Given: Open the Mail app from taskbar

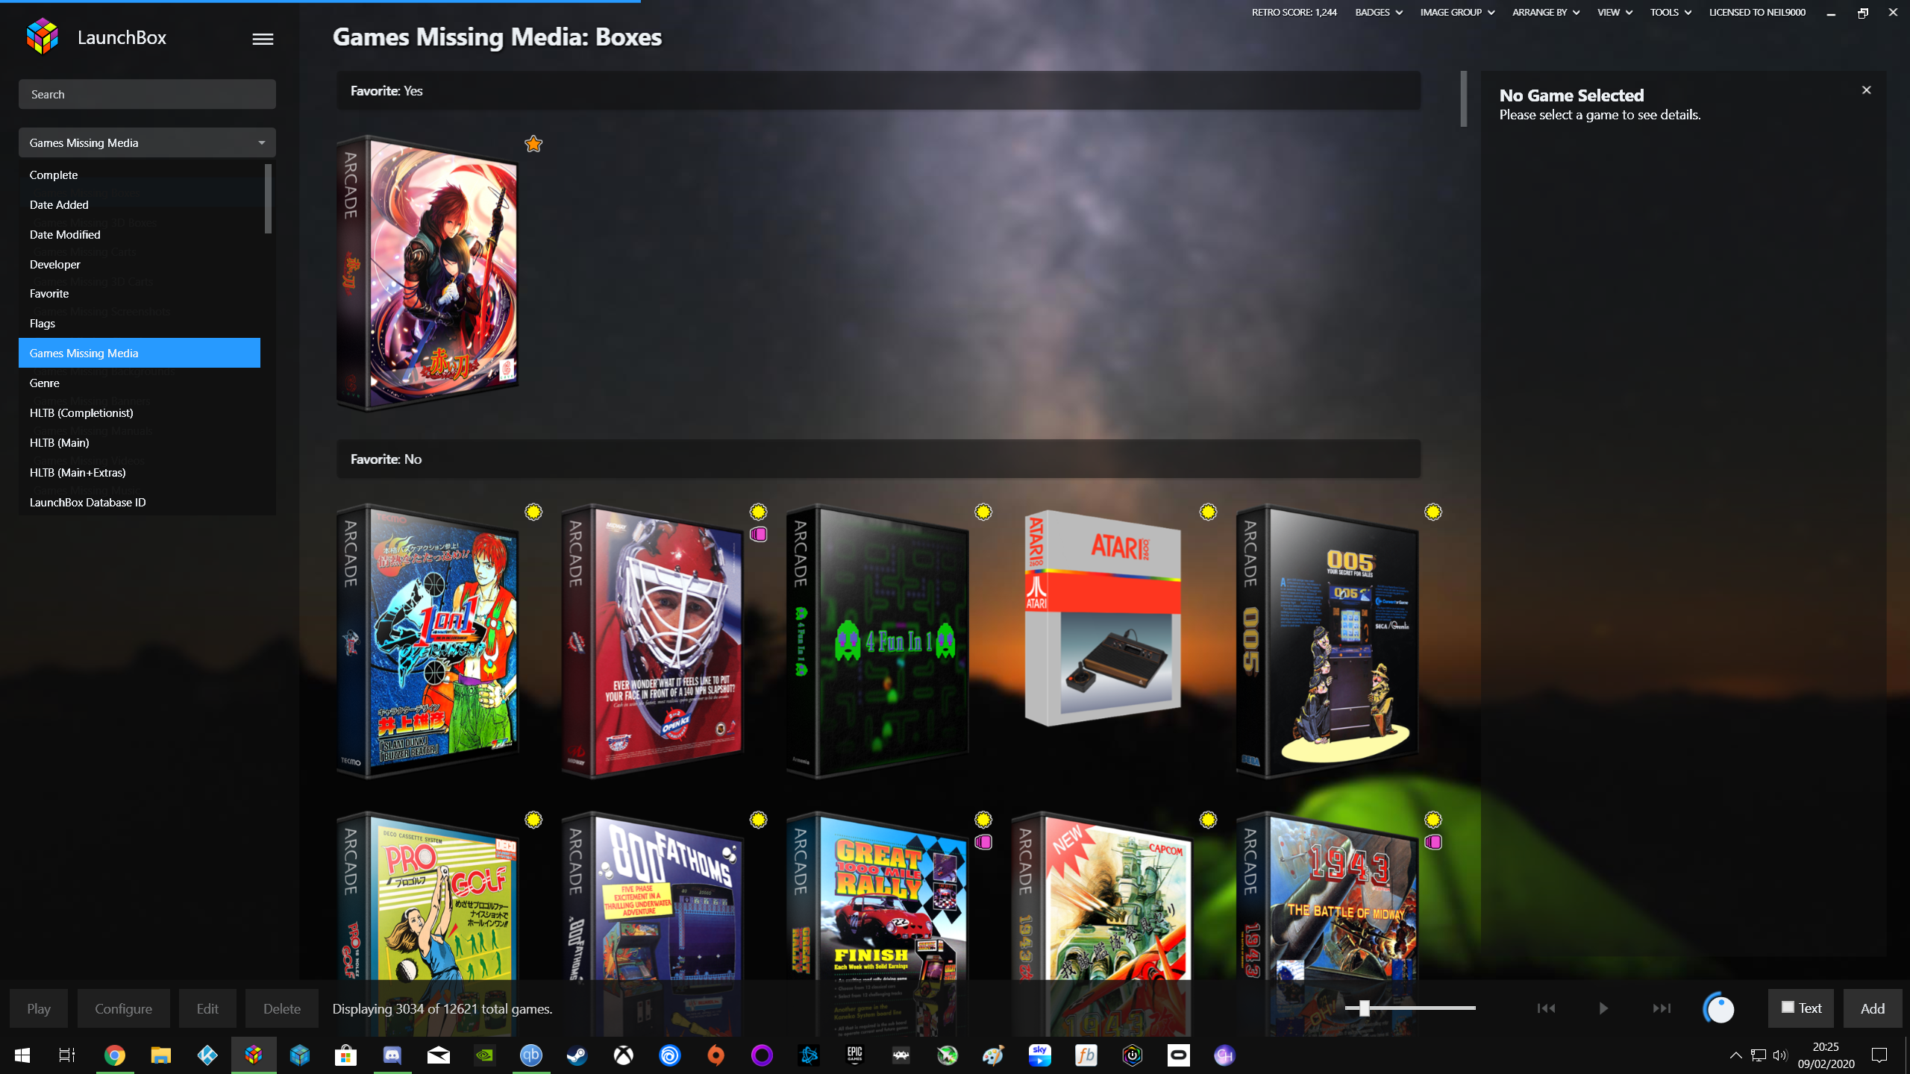Looking at the screenshot, I should tap(438, 1055).
